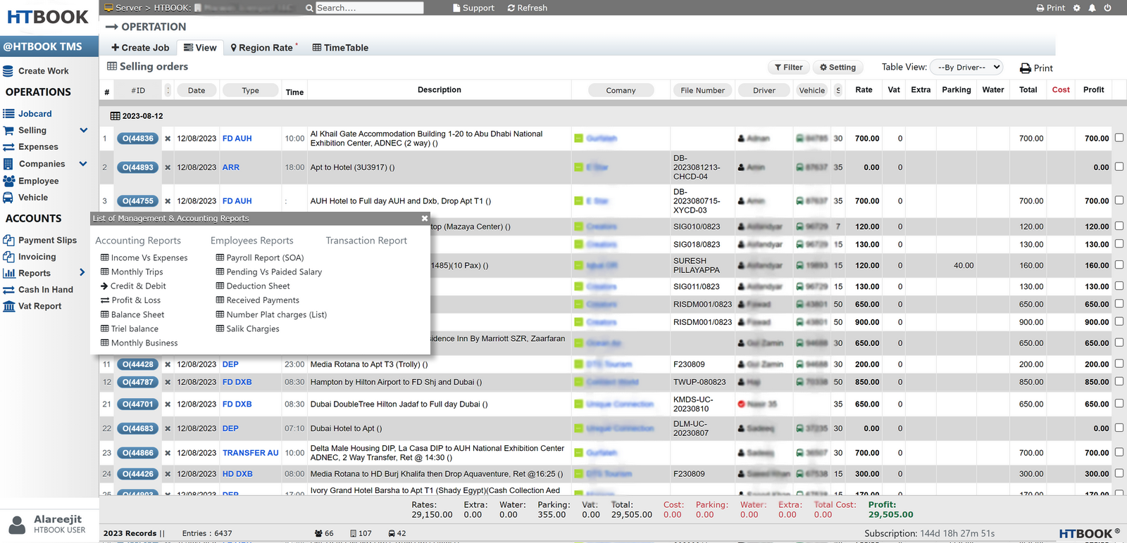Screen dimensions: 1127x543
Task: Tick the checkbox for order O(44893)
Action: [1119, 167]
